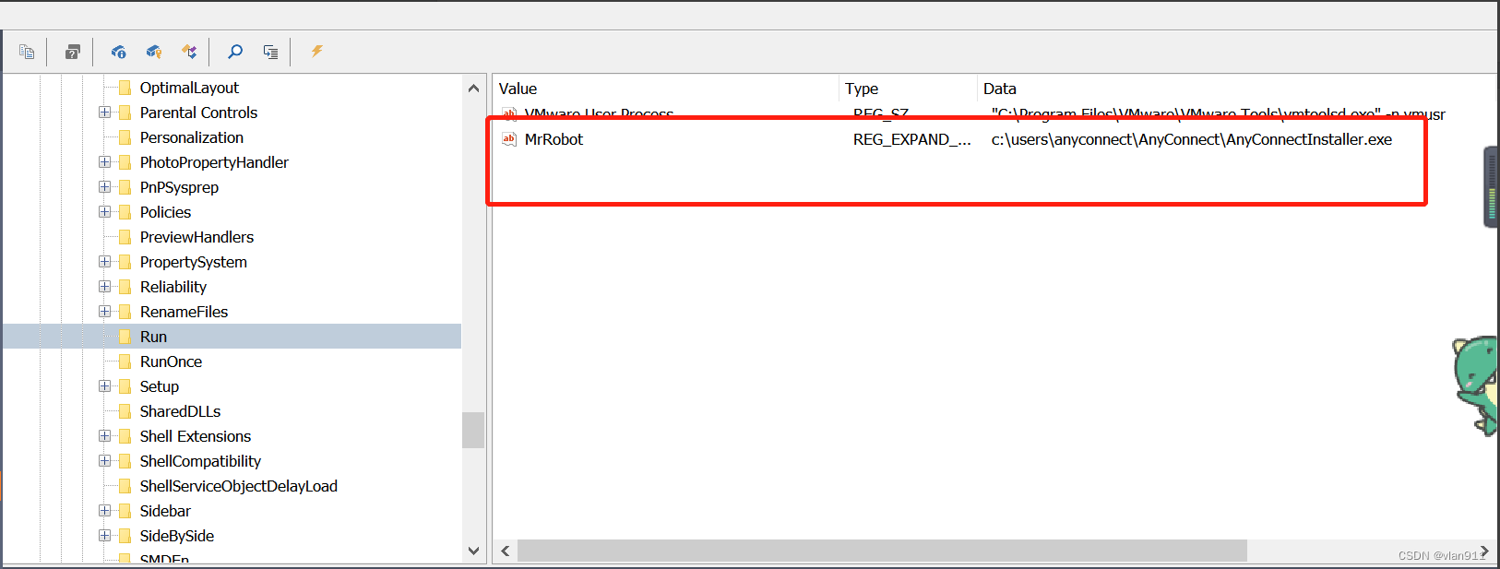
Task: Click the SharedDLLs folder icon
Action: [125, 411]
